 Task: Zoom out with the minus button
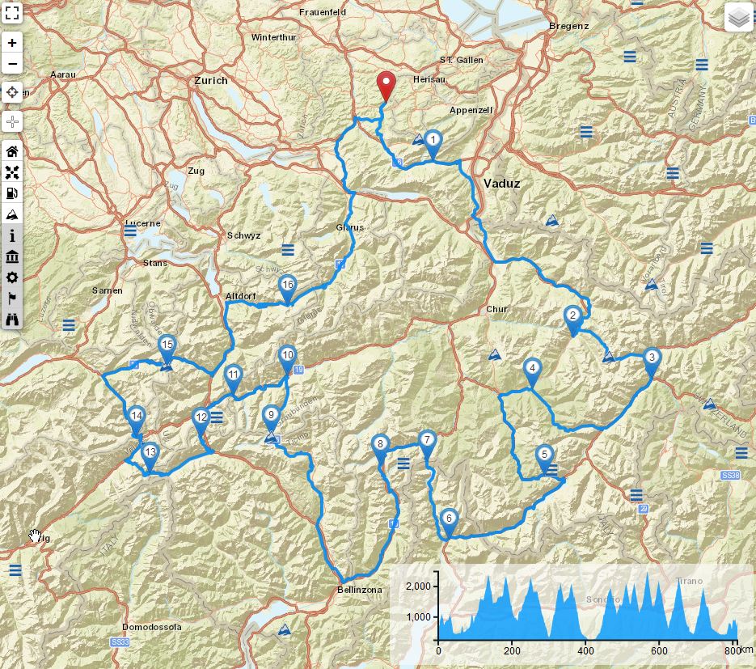point(12,64)
